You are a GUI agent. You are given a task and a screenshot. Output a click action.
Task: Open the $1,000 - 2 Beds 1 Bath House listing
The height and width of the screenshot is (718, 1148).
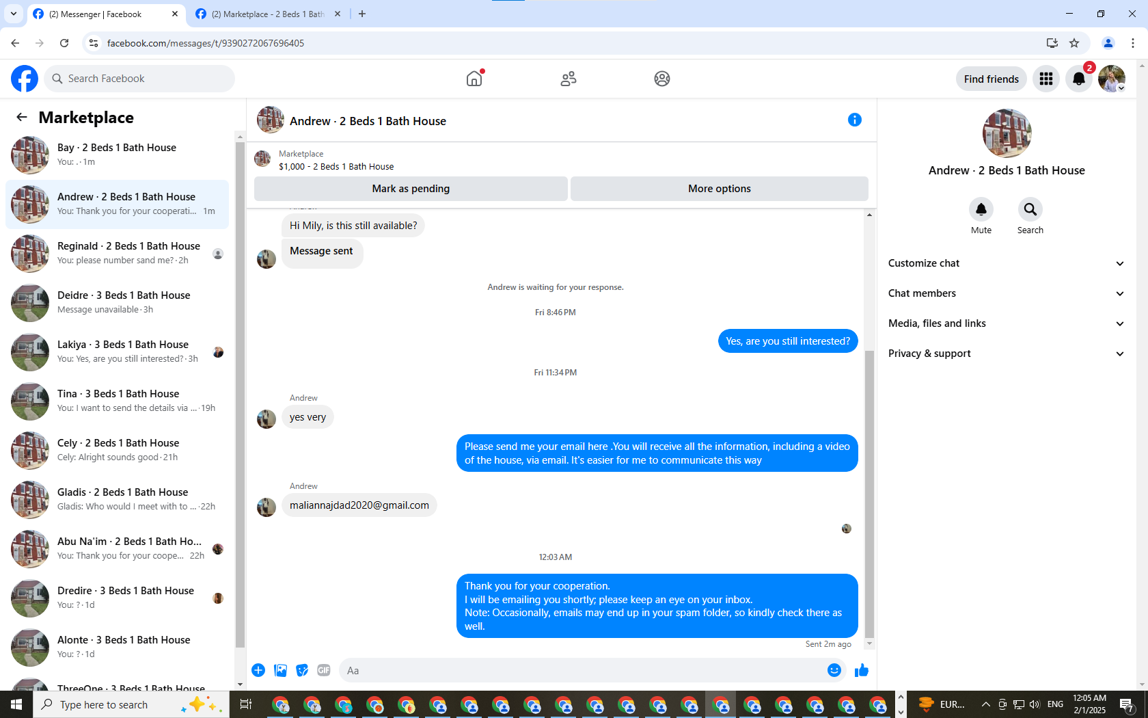336,166
